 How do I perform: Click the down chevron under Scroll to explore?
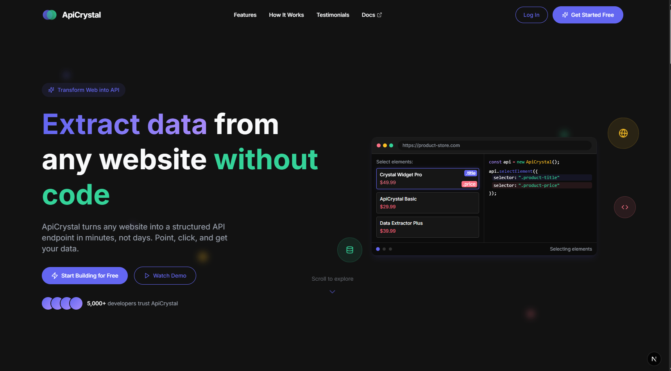[x=333, y=292]
